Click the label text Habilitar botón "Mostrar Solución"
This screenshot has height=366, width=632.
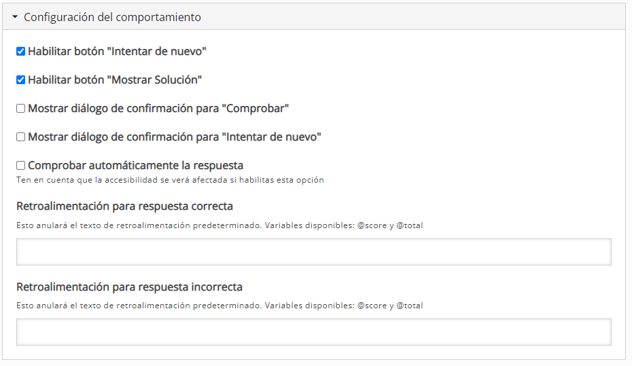[115, 80]
